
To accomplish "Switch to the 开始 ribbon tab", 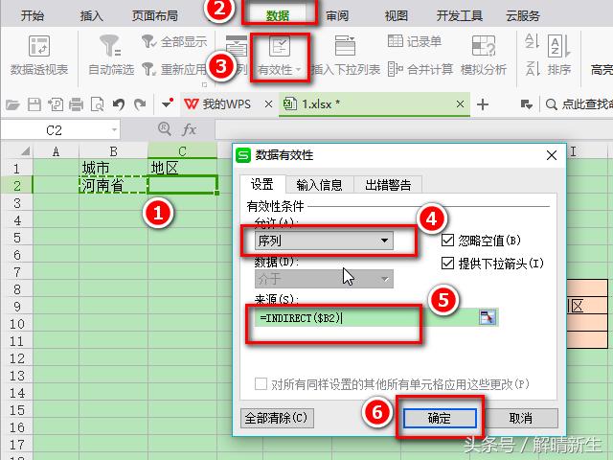I will coord(33,16).
